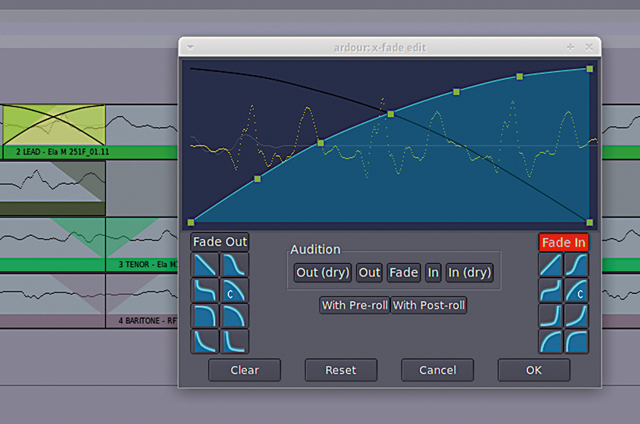The height and width of the screenshot is (424, 640).
Task: Confirm the crossfade with OK
Action: coord(534,370)
